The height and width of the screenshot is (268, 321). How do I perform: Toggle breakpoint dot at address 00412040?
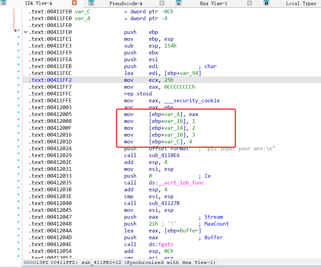point(19,201)
